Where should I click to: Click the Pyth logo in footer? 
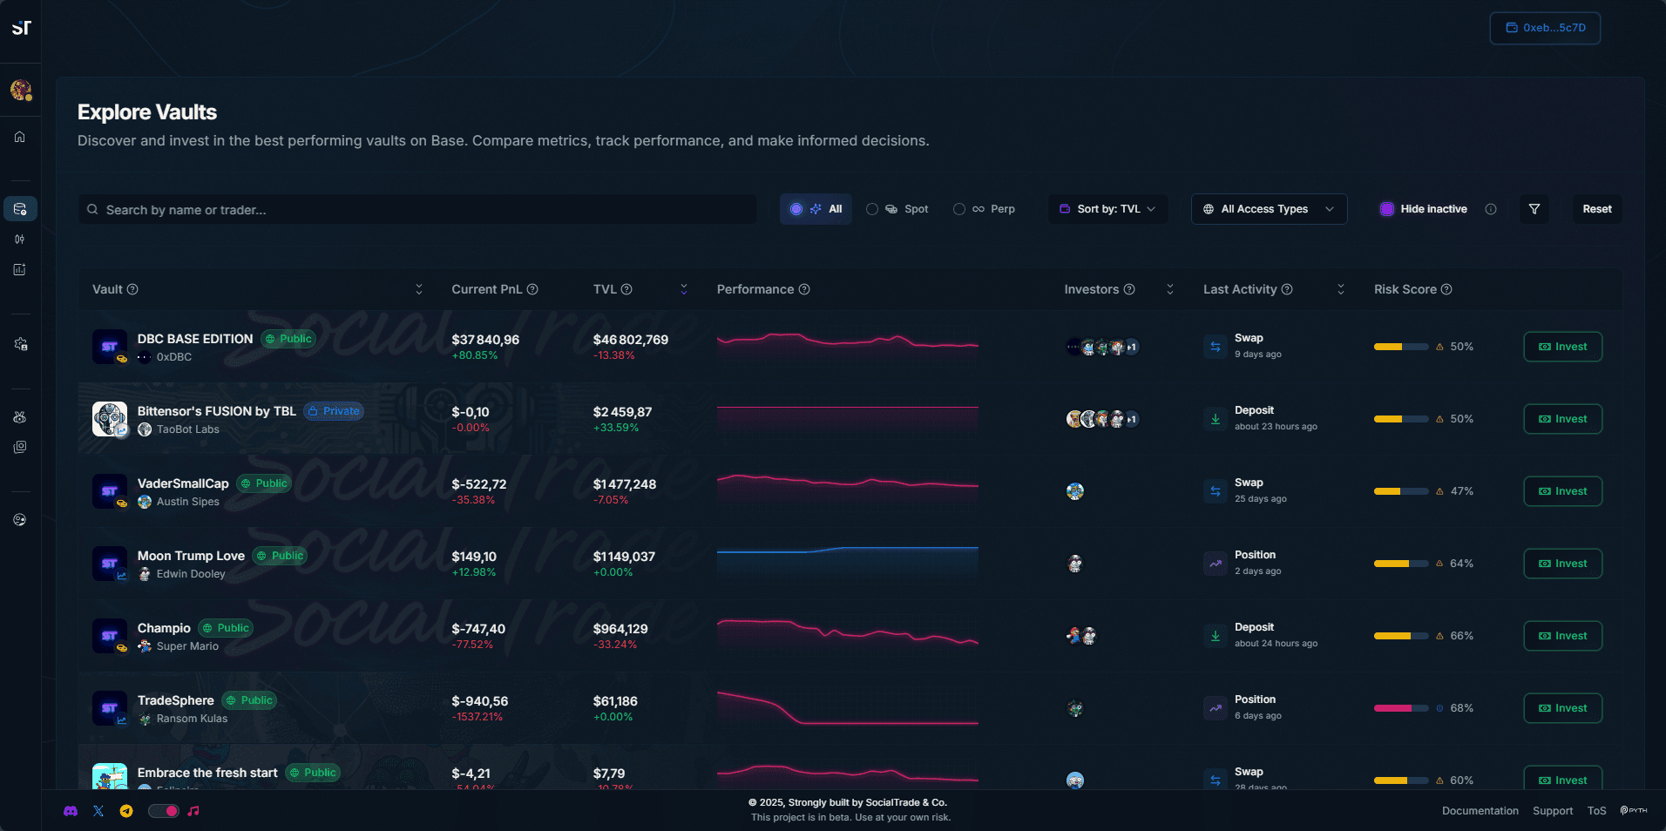(1633, 811)
